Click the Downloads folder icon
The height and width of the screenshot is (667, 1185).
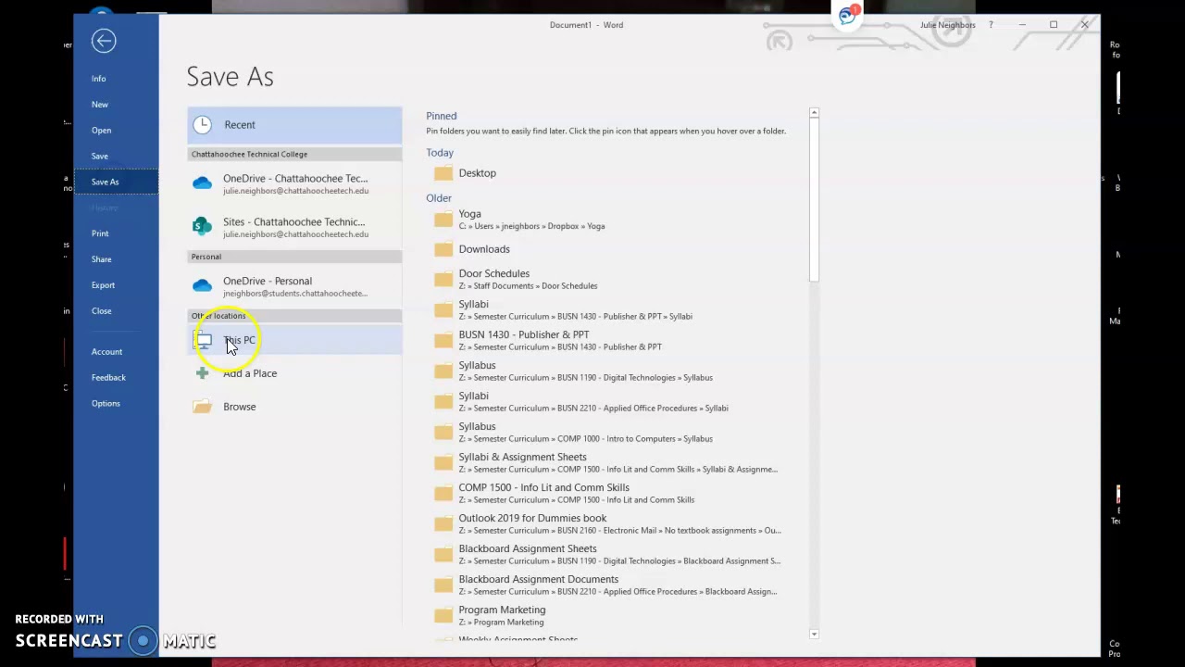[443, 249]
